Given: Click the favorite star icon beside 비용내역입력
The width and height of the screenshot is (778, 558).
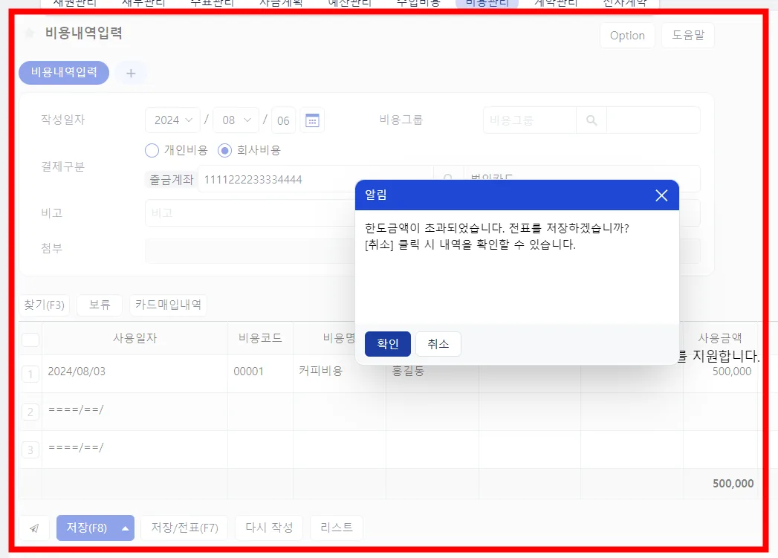Looking at the screenshot, I should pos(29,33).
